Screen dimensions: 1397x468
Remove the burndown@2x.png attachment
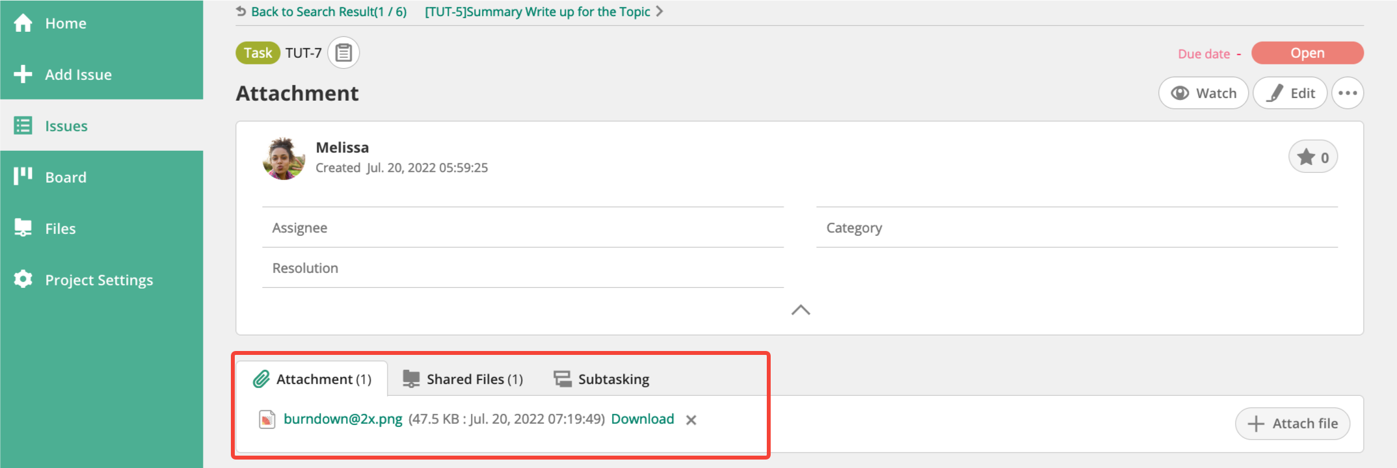pyautogui.click(x=691, y=420)
